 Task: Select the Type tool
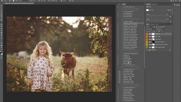click(1, 39)
